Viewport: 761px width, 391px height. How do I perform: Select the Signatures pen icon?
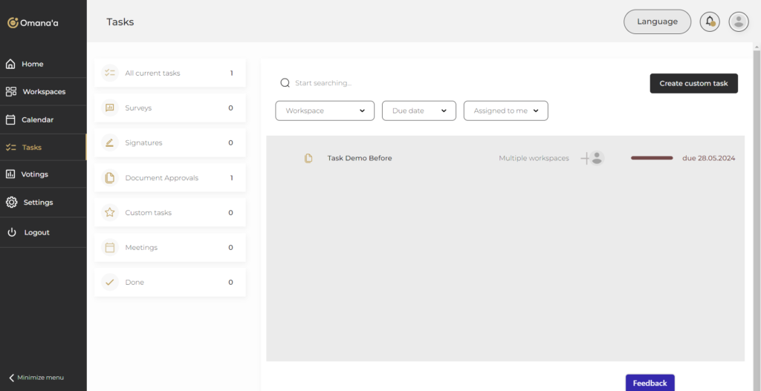pos(110,142)
